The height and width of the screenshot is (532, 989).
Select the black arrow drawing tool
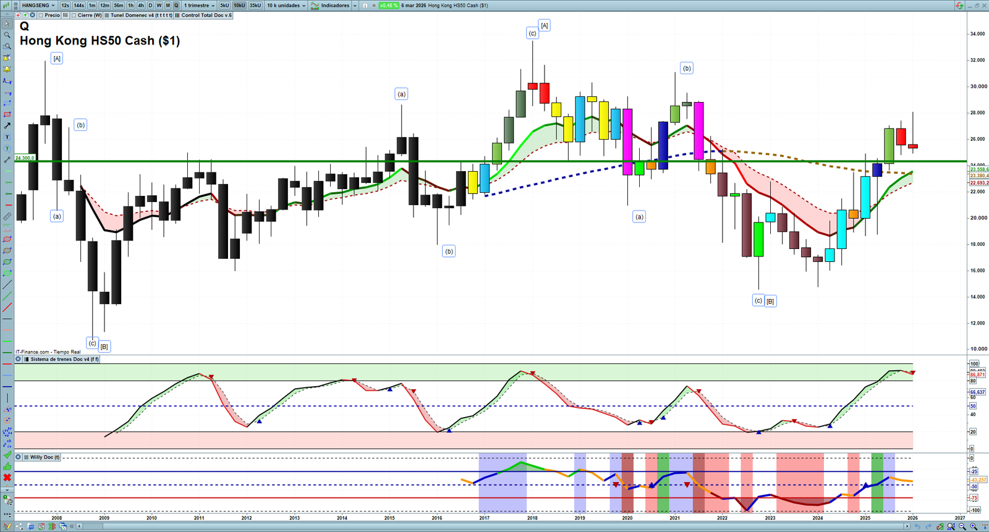click(x=7, y=125)
